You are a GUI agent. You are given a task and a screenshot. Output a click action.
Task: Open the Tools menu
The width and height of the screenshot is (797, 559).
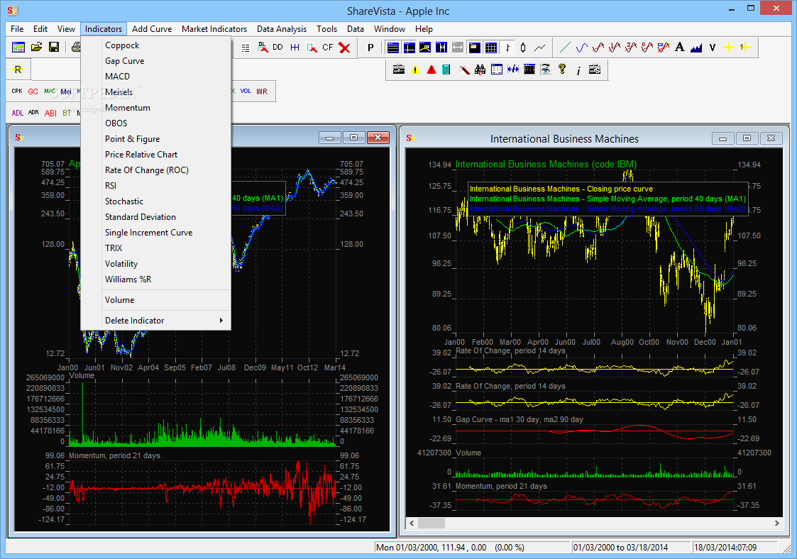coord(326,29)
